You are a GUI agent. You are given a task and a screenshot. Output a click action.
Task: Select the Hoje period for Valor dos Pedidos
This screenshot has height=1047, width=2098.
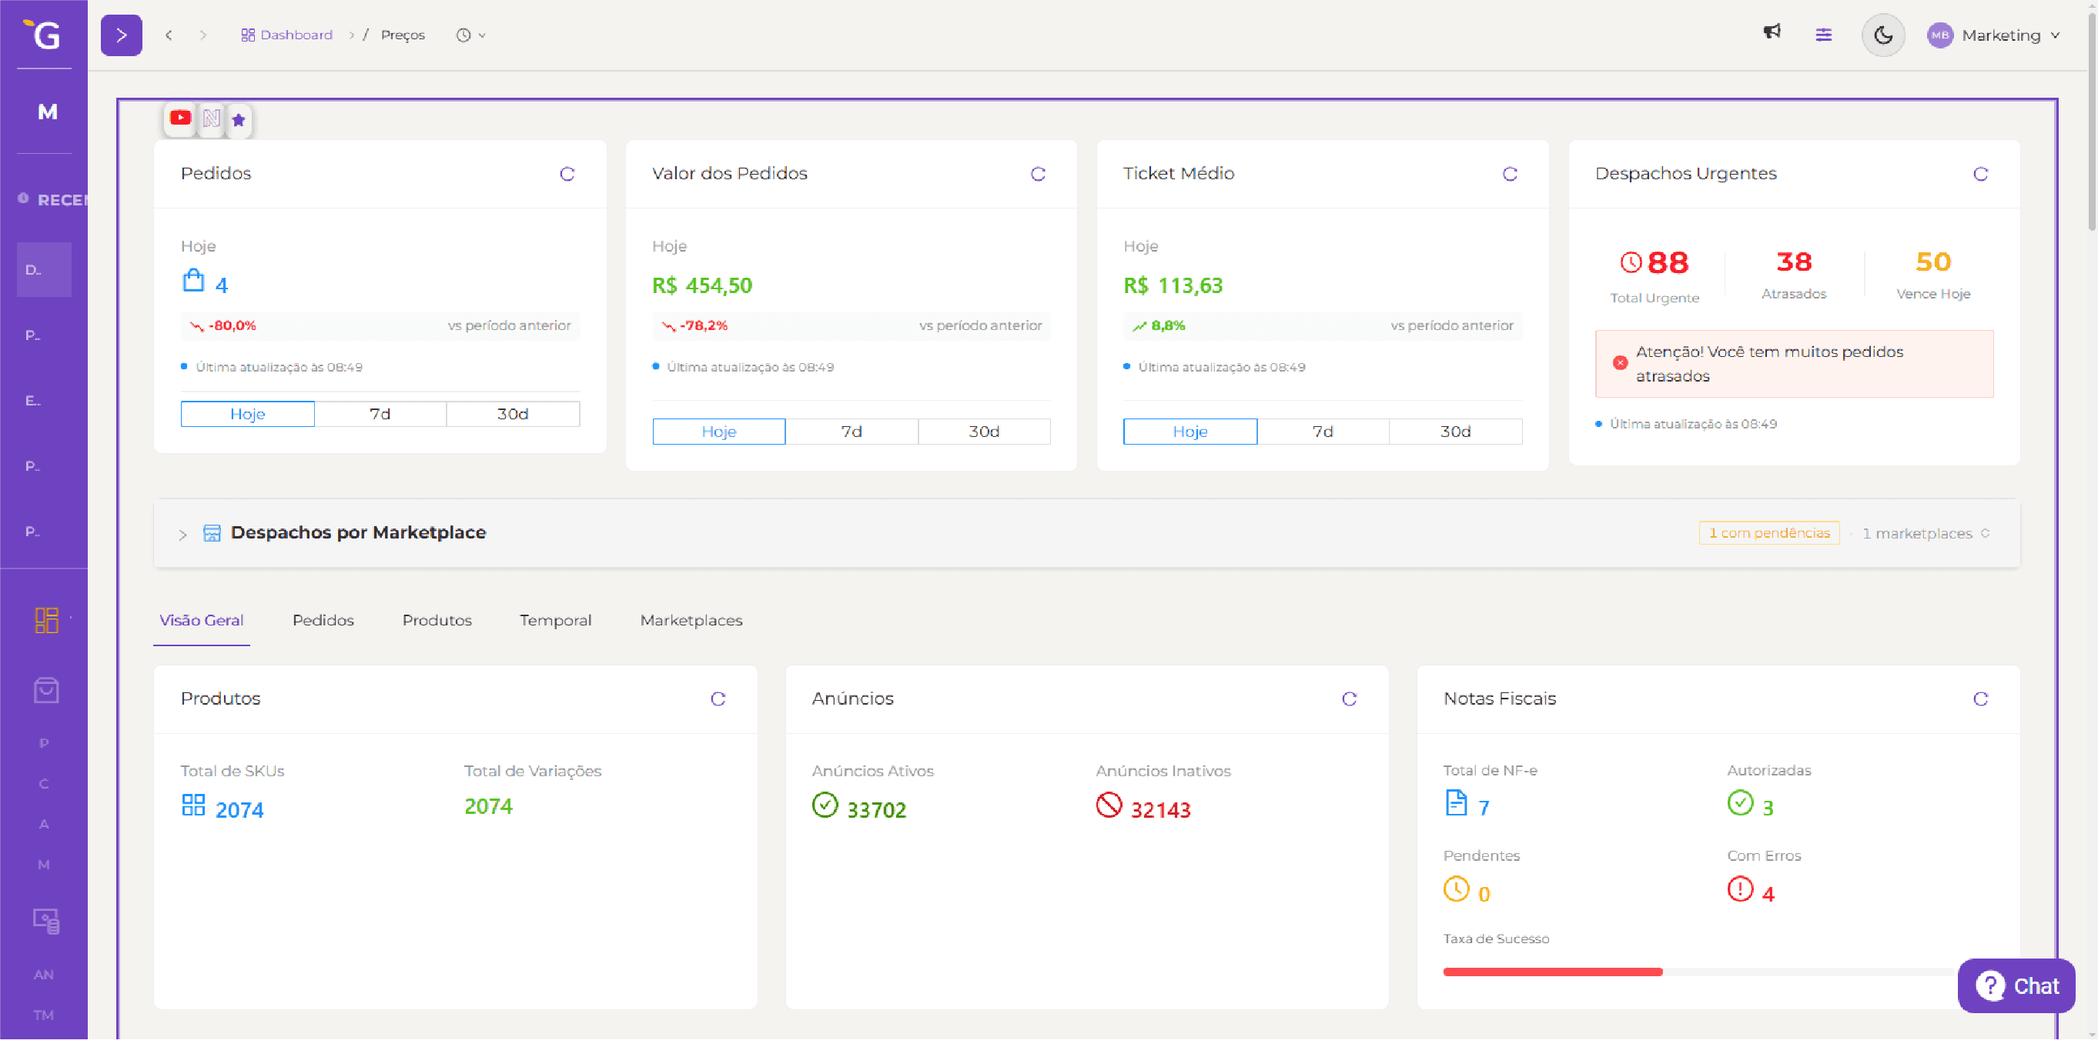718,431
